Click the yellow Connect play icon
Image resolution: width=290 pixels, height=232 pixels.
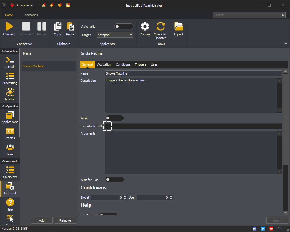click(x=9, y=26)
